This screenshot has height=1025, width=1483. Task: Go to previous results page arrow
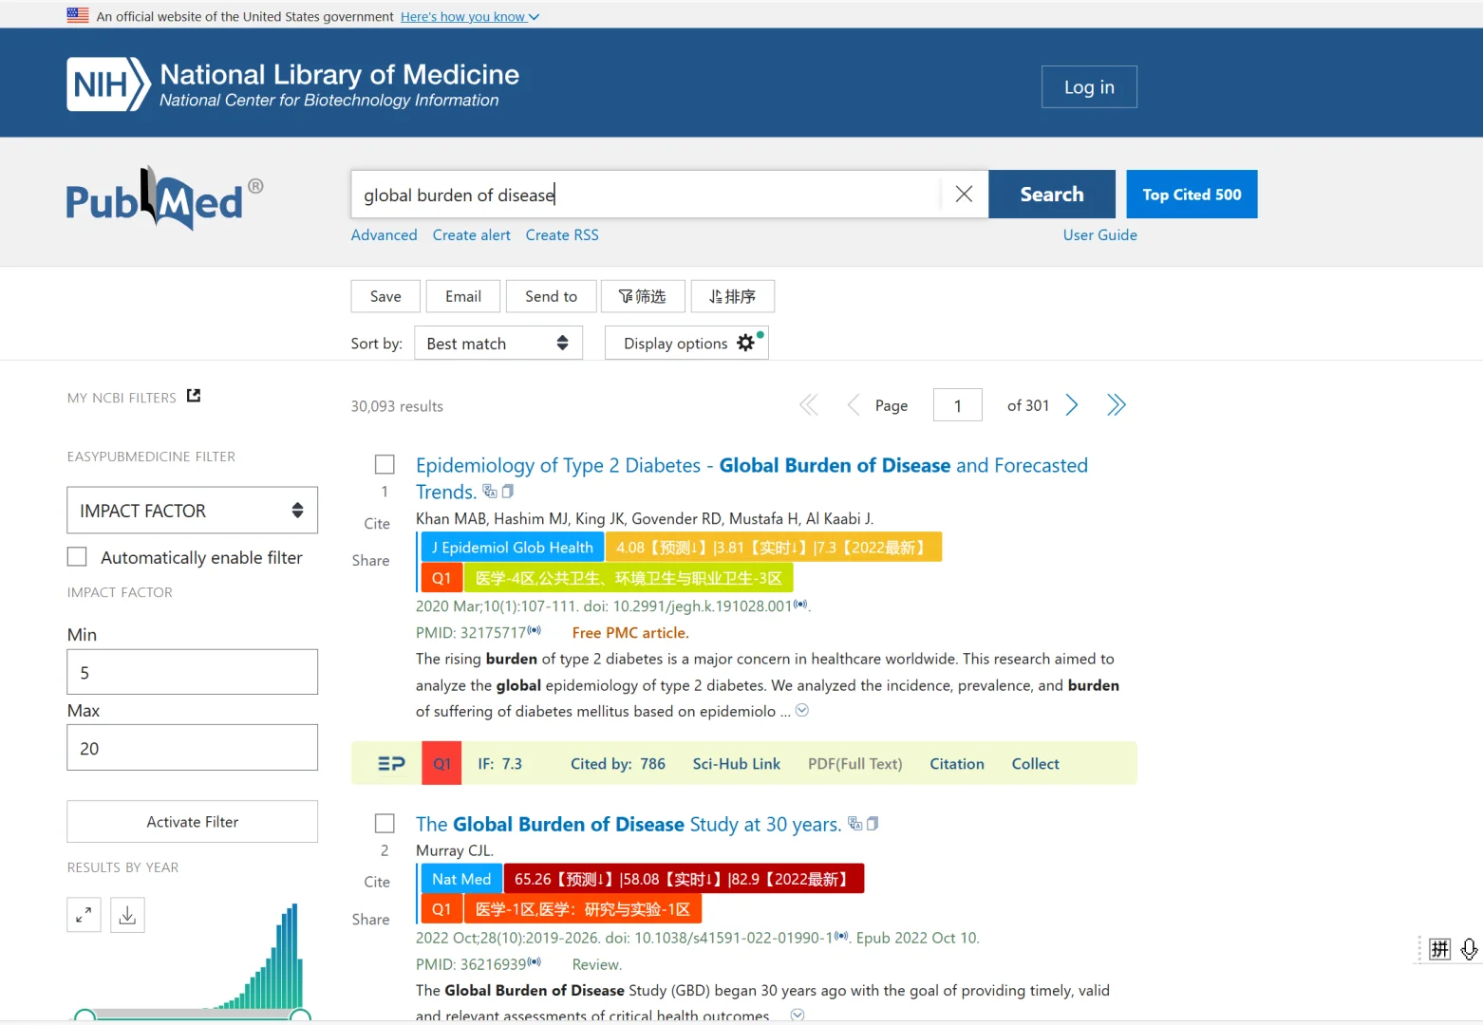point(854,405)
